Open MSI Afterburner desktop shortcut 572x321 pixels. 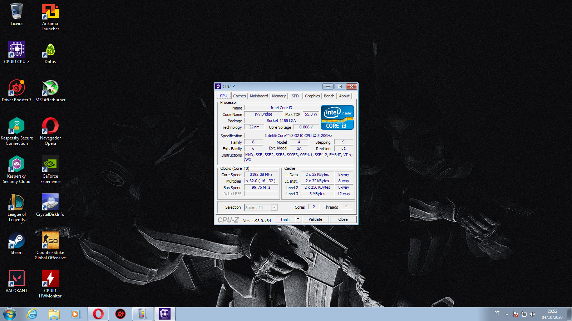pos(50,90)
